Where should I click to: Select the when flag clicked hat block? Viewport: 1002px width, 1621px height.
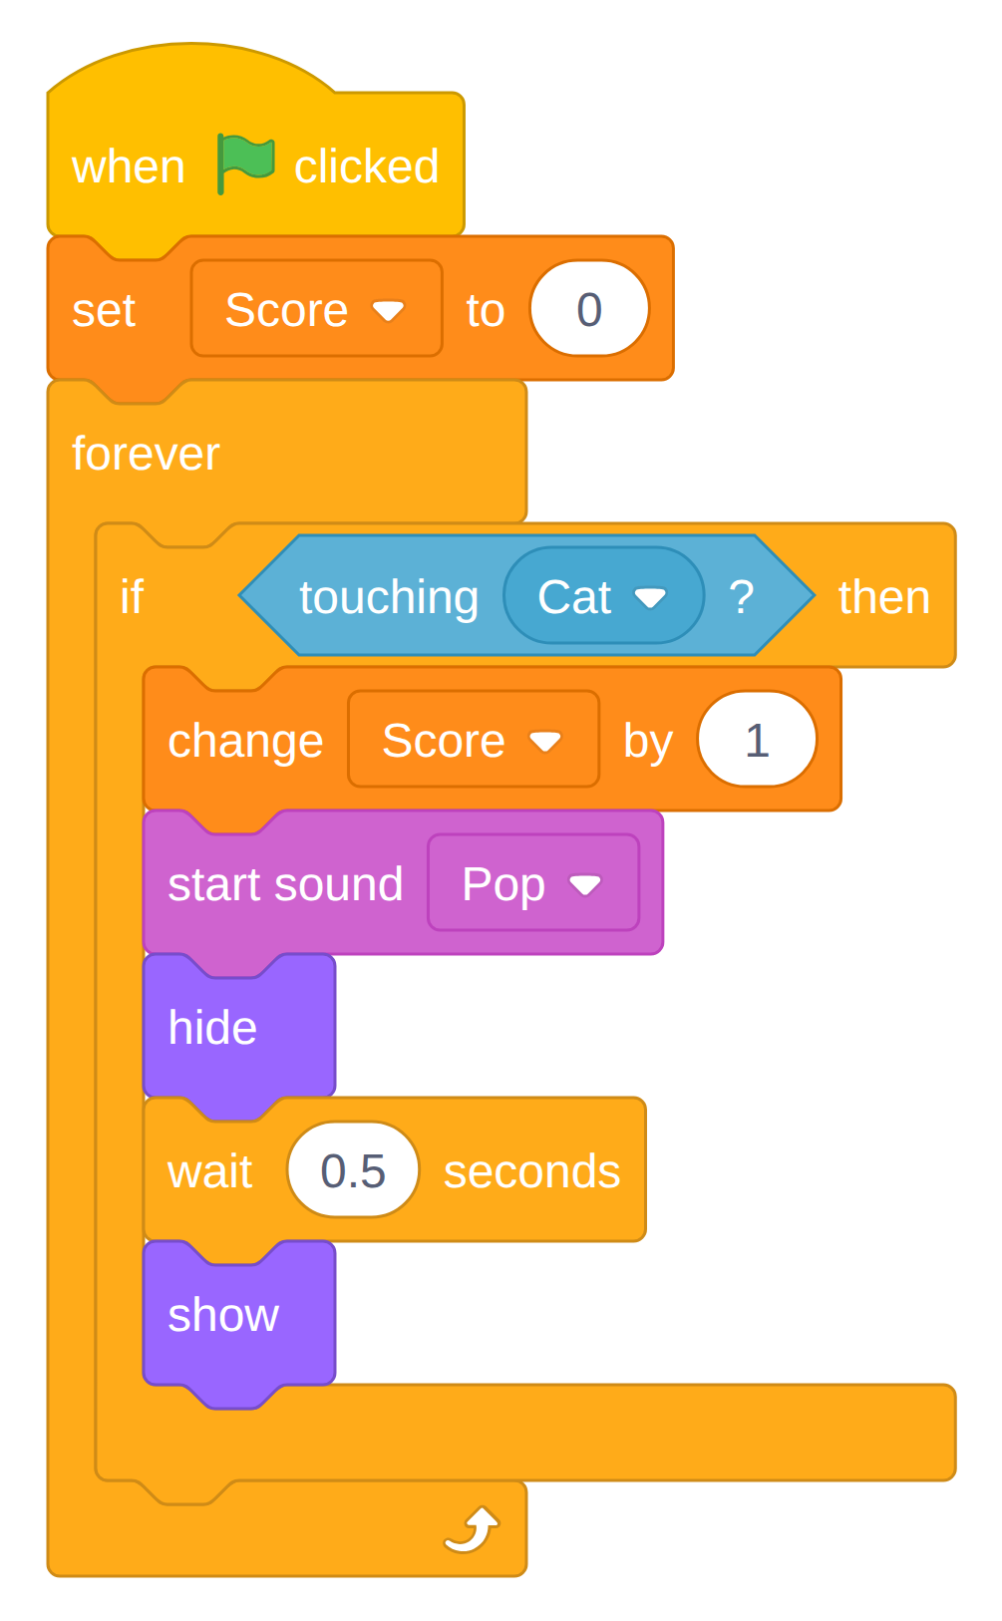(x=255, y=165)
